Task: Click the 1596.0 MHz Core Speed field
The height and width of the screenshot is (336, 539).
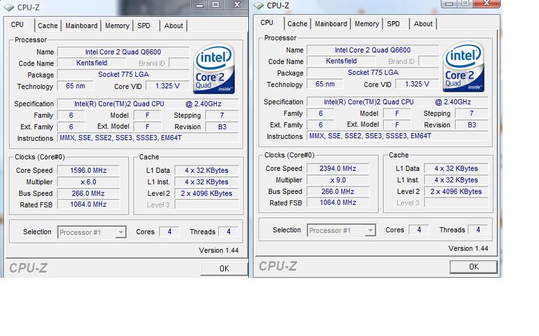Action: pyautogui.click(x=88, y=170)
